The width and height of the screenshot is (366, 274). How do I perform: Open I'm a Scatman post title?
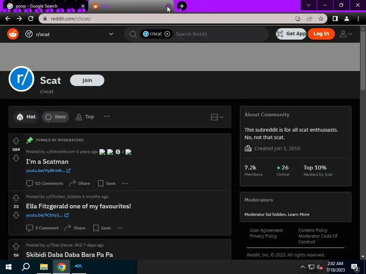pyautogui.click(x=47, y=162)
